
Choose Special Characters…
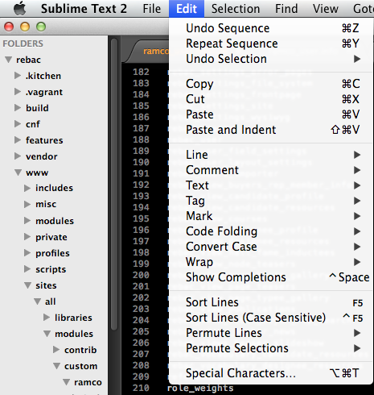[x=271, y=373]
